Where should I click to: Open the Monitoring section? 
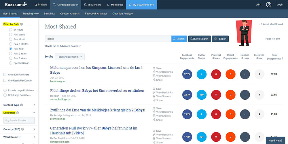pyautogui.click(x=115, y=5)
